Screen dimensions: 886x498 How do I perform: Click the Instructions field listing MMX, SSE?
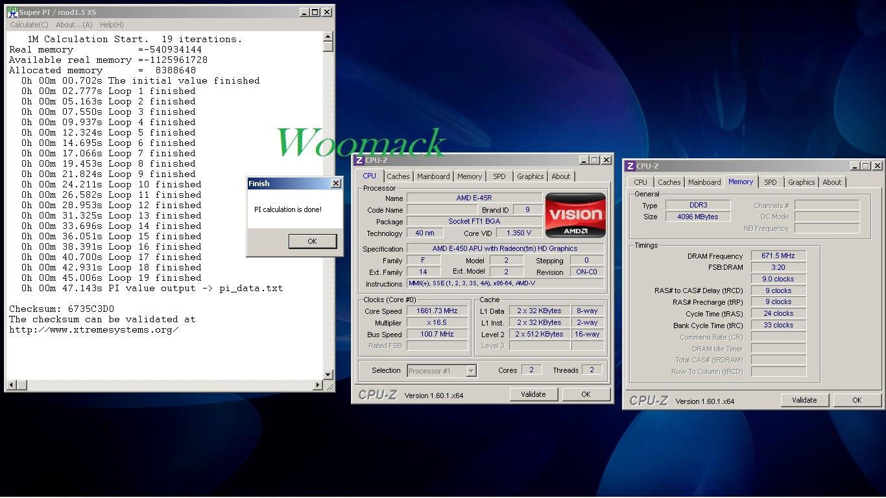tap(505, 284)
